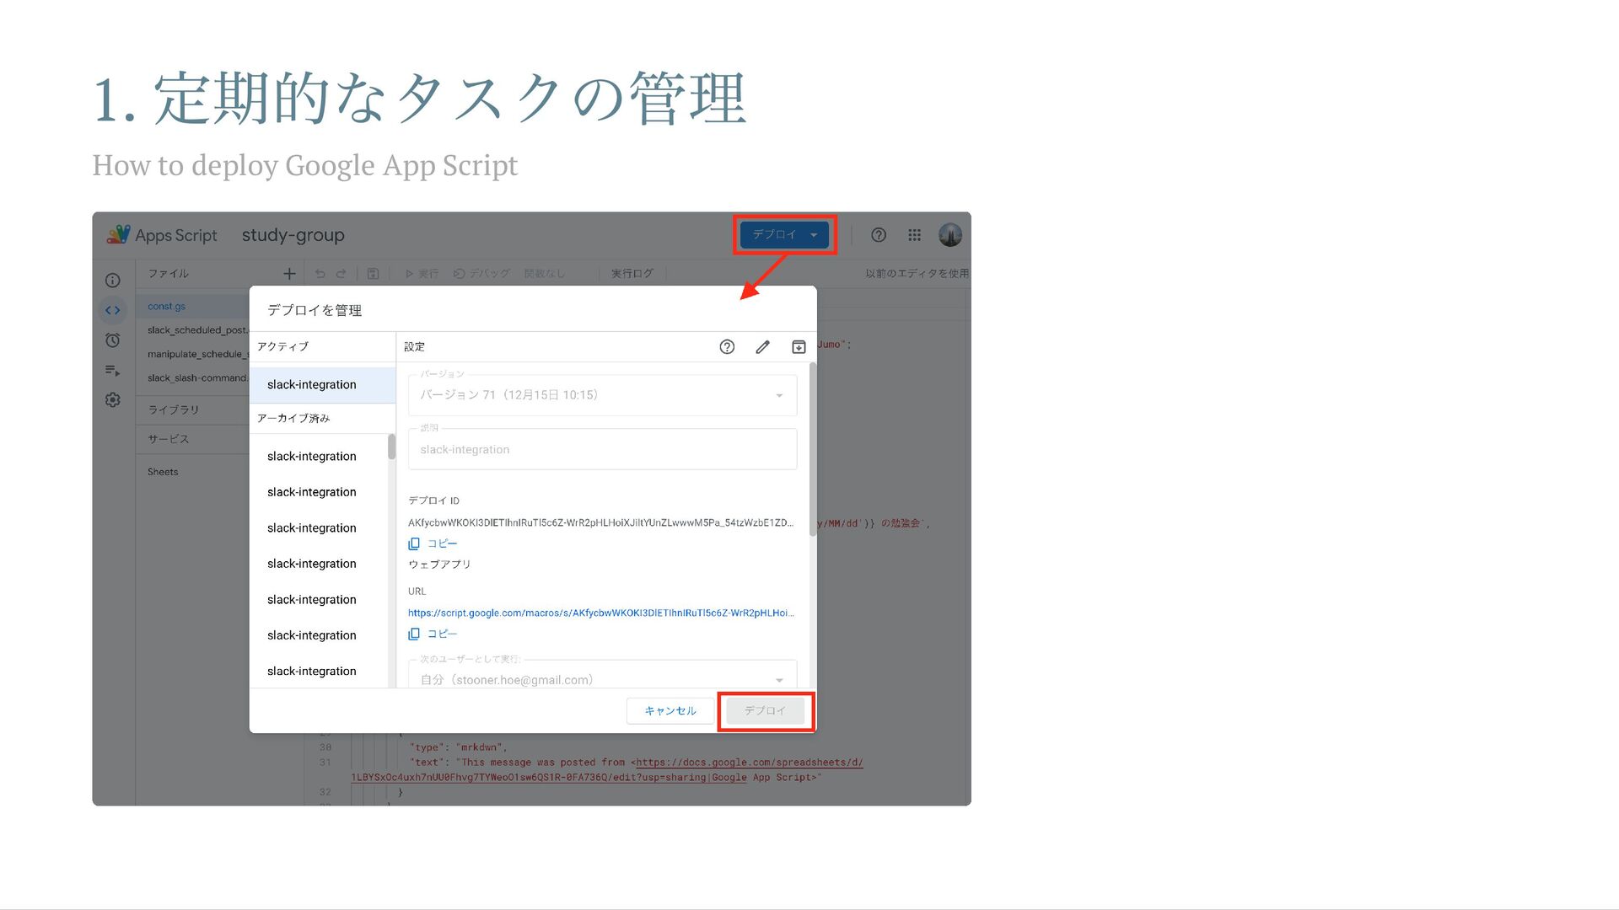The image size is (1619, 910).
Task: Copy the web app URL
Action: (433, 634)
